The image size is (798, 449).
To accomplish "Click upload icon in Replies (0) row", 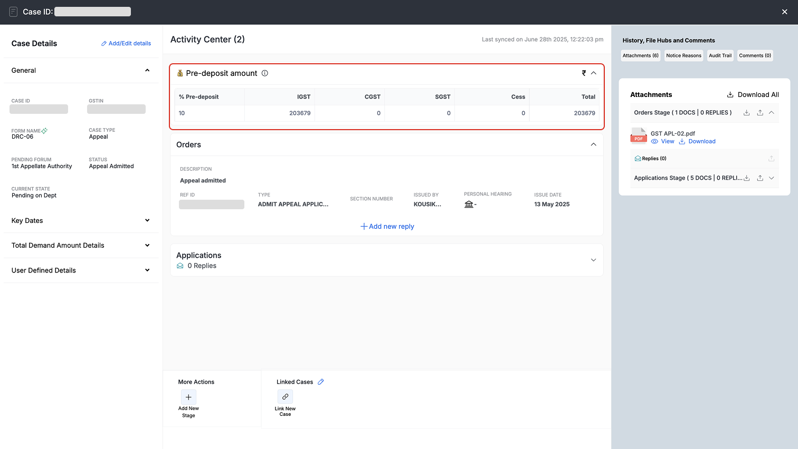I will (x=771, y=158).
